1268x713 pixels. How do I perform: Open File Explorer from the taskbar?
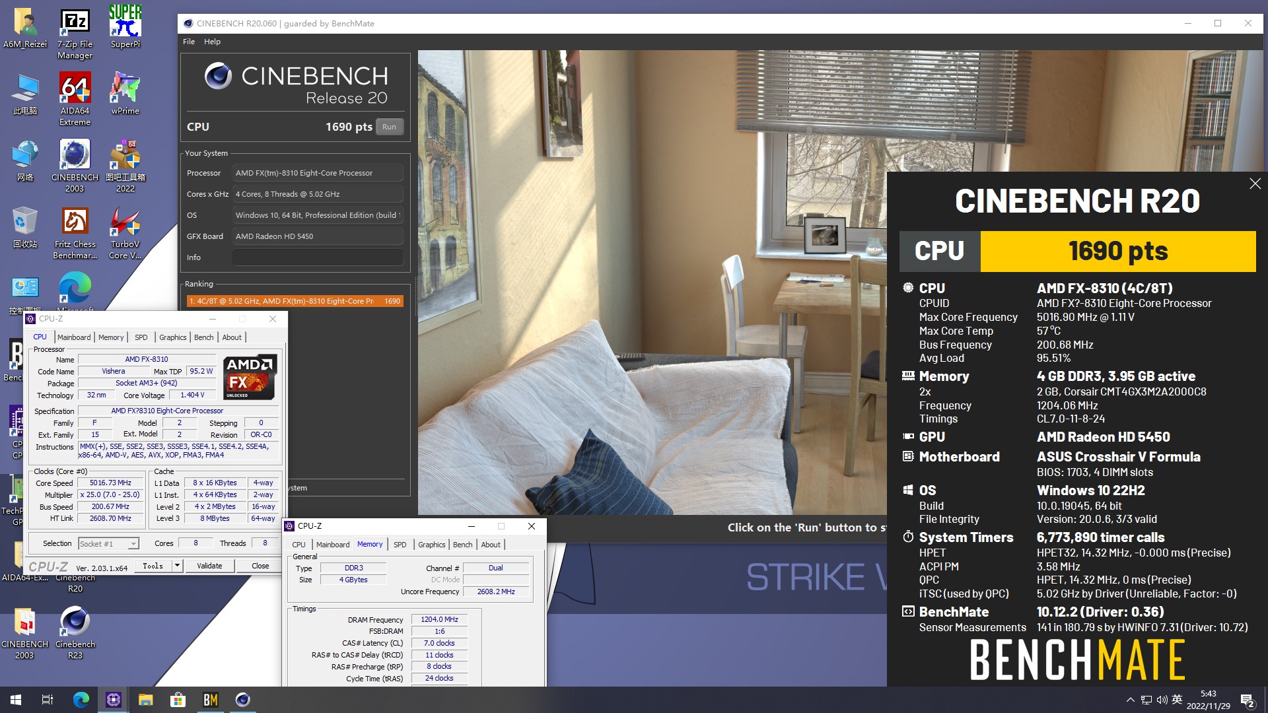tap(145, 700)
